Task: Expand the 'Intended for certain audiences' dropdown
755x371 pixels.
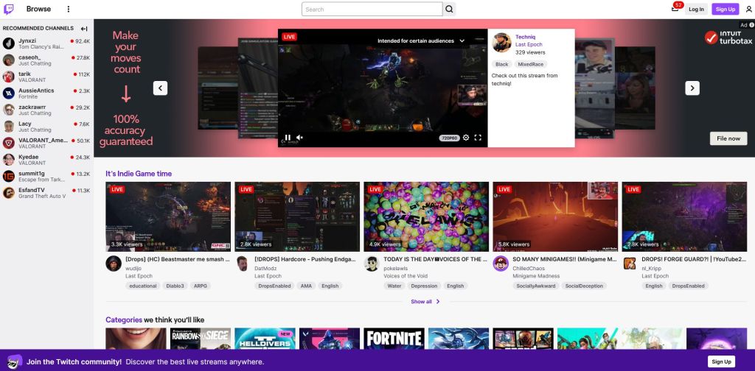Action: (462, 41)
